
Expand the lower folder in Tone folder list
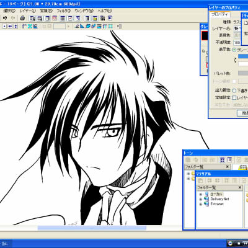point(188,178)
